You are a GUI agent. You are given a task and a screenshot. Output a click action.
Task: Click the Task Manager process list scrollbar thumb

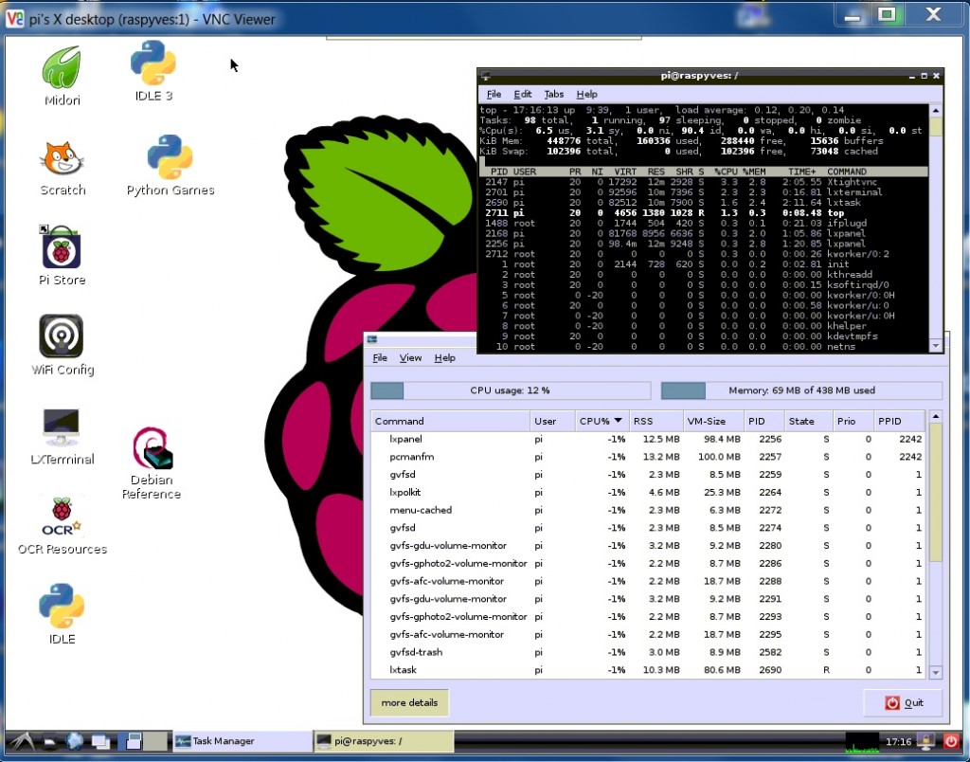(935, 492)
